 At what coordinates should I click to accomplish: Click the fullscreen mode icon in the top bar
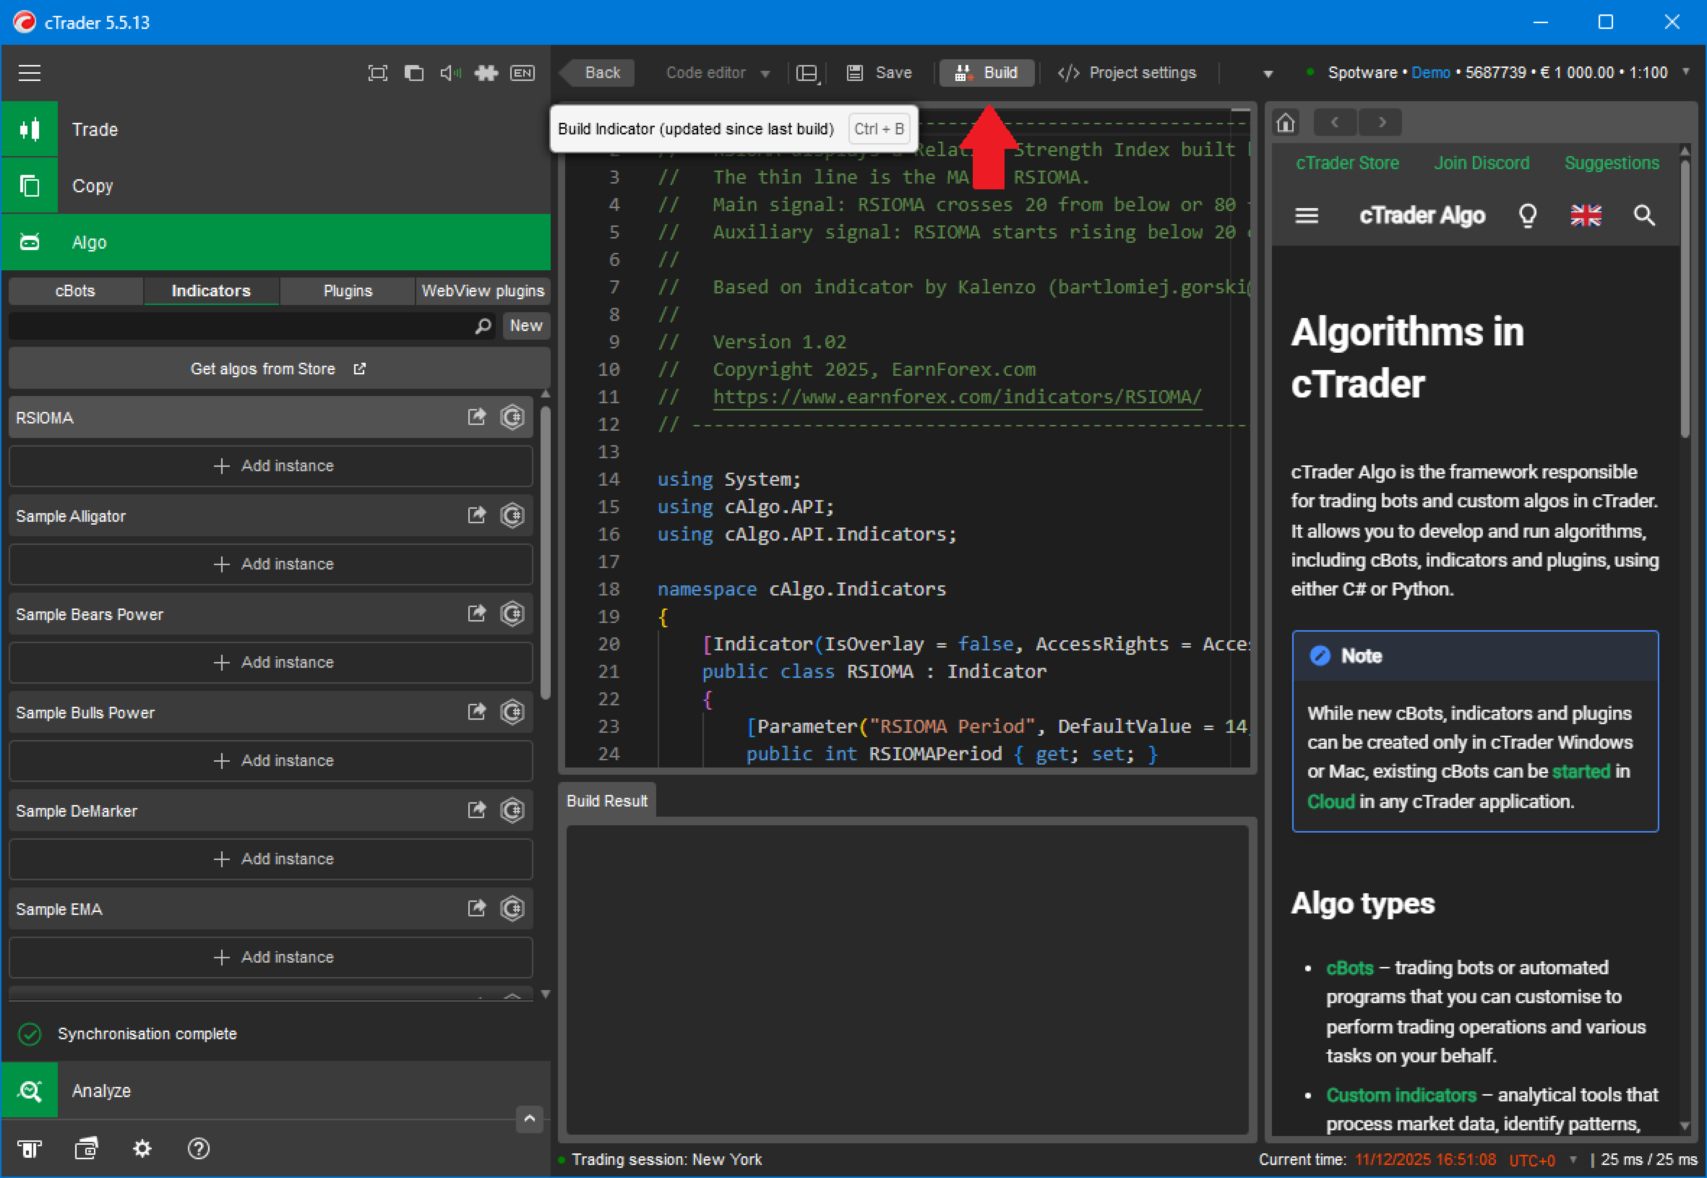pyautogui.click(x=378, y=72)
